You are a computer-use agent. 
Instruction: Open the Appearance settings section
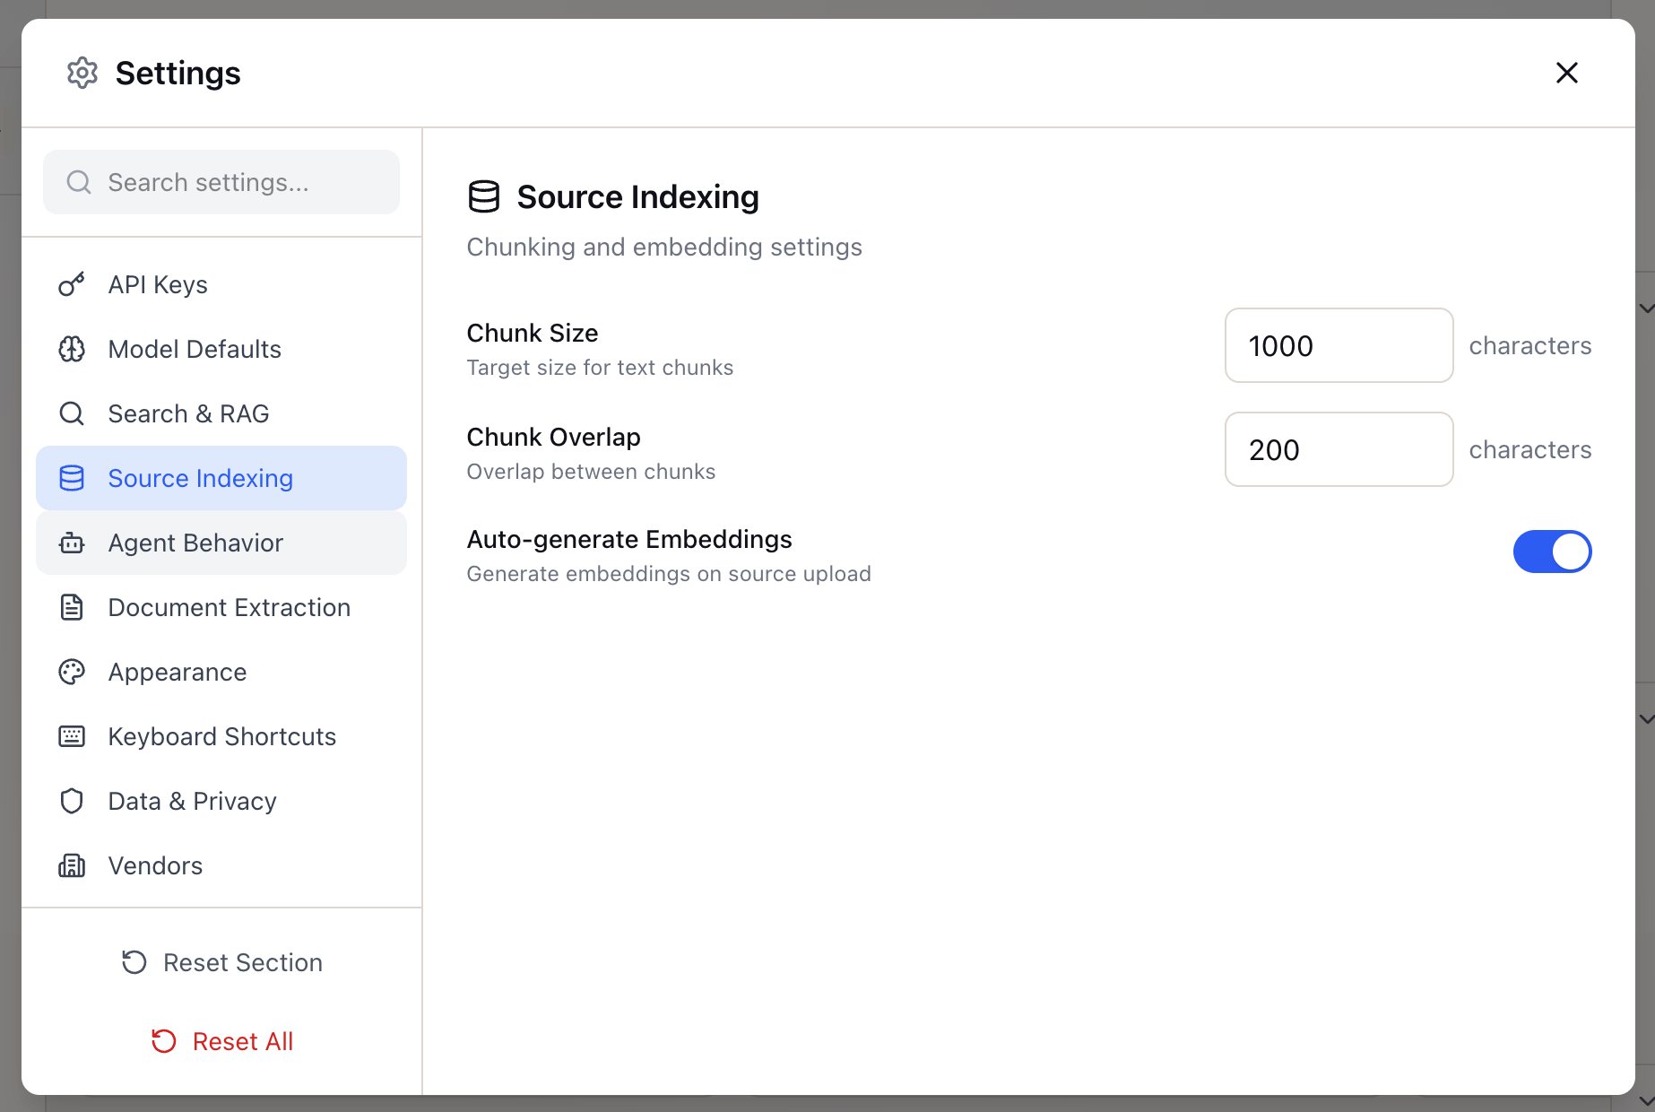(178, 672)
